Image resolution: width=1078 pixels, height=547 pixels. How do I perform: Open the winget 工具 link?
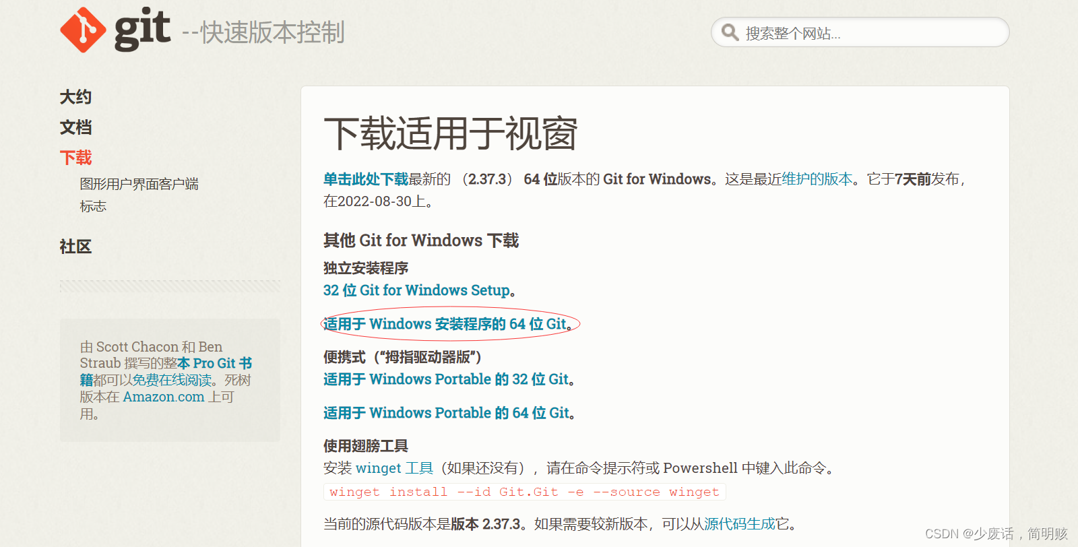[x=394, y=468]
